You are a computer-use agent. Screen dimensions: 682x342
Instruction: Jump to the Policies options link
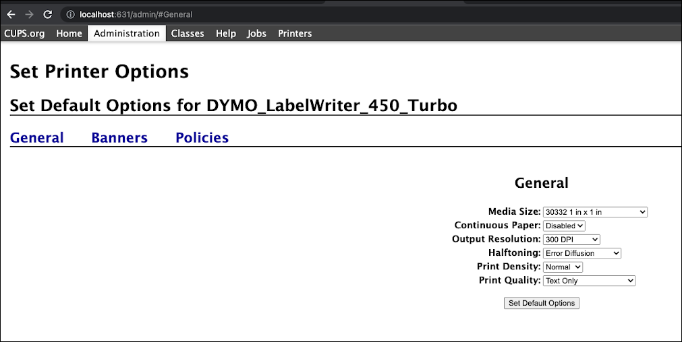click(x=202, y=137)
